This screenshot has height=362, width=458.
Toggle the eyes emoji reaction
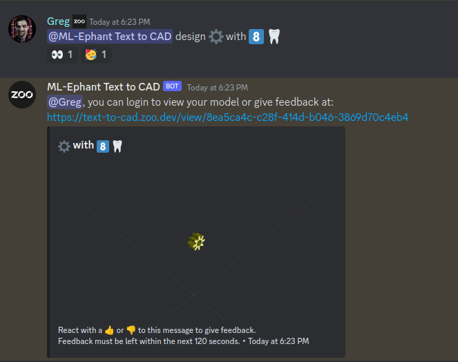pos(62,55)
